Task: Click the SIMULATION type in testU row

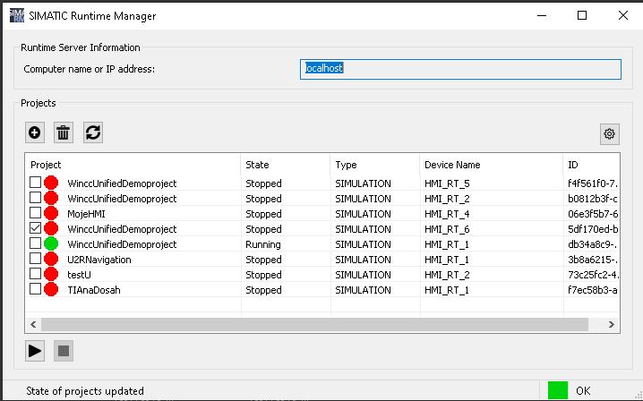Action: click(x=363, y=275)
